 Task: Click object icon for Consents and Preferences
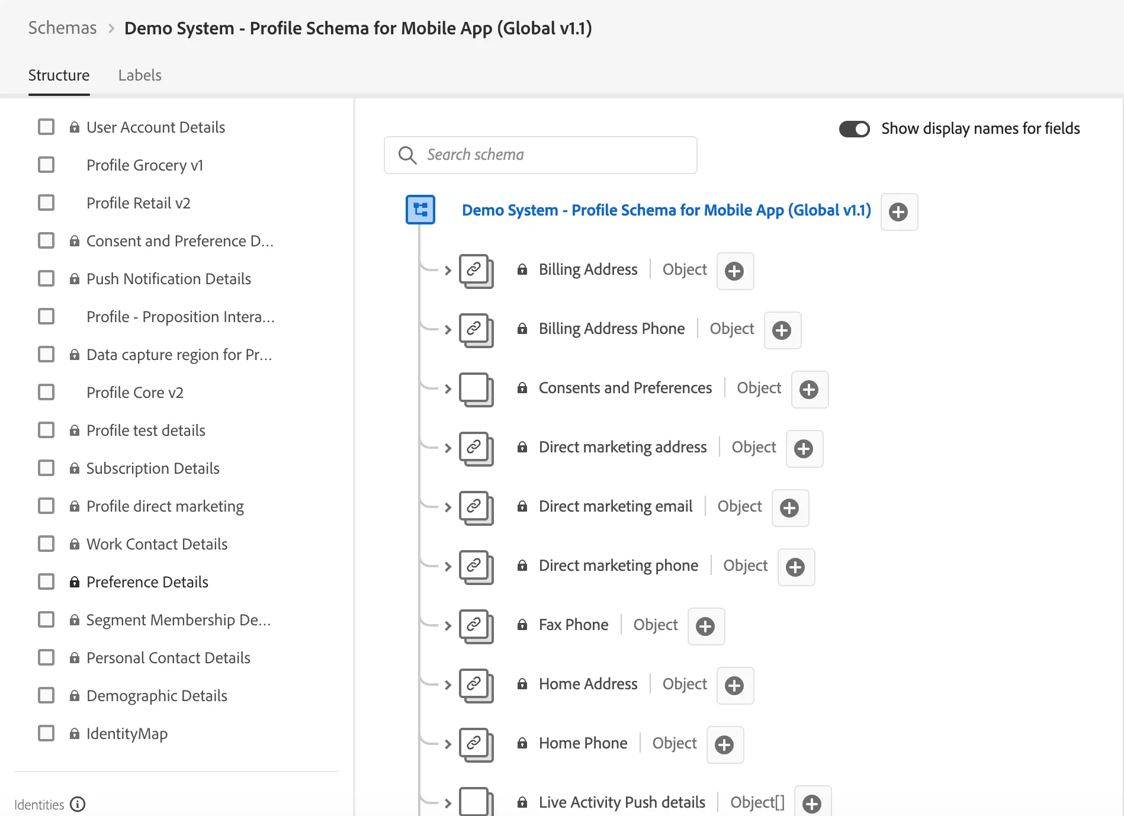click(476, 390)
